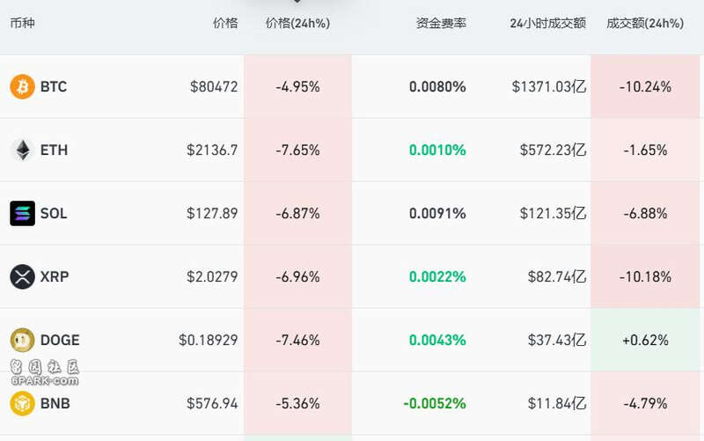Select ETH funding rate 0.0010%
The height and width of the screenshot is (441, 704).
click(x=437, y=150)
